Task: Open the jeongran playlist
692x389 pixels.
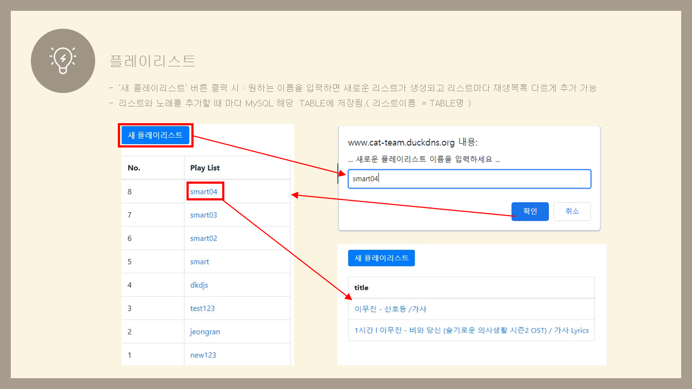Action: [x=205, y=331]
